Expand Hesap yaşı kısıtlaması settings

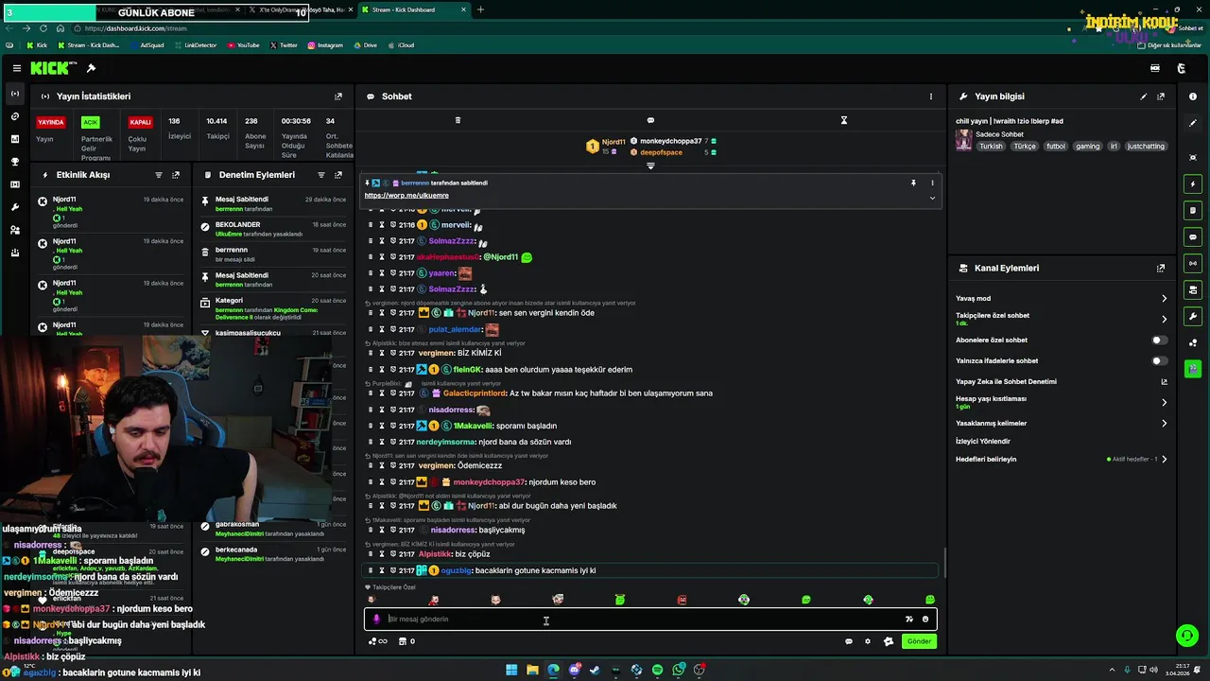[x=1164, y=402]
